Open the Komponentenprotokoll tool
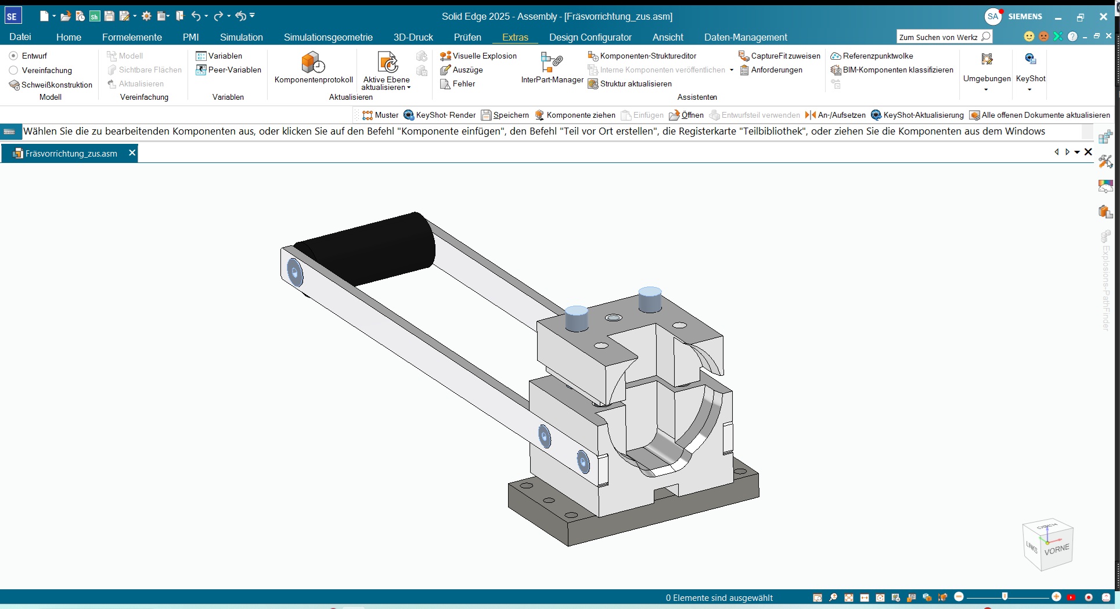Screen dimensions: 1120x609 tap(313, 67)
